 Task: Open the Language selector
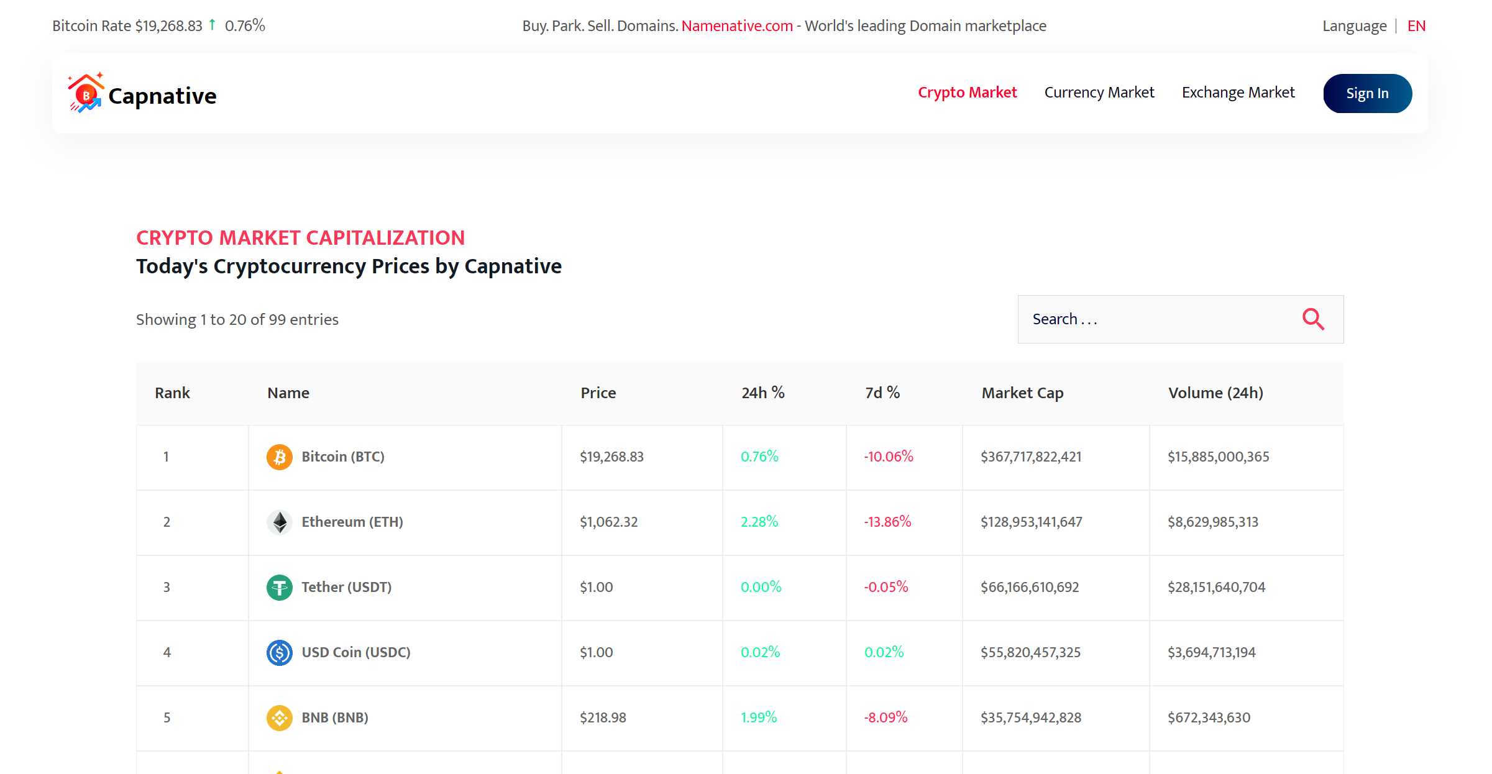(1354, 25)
